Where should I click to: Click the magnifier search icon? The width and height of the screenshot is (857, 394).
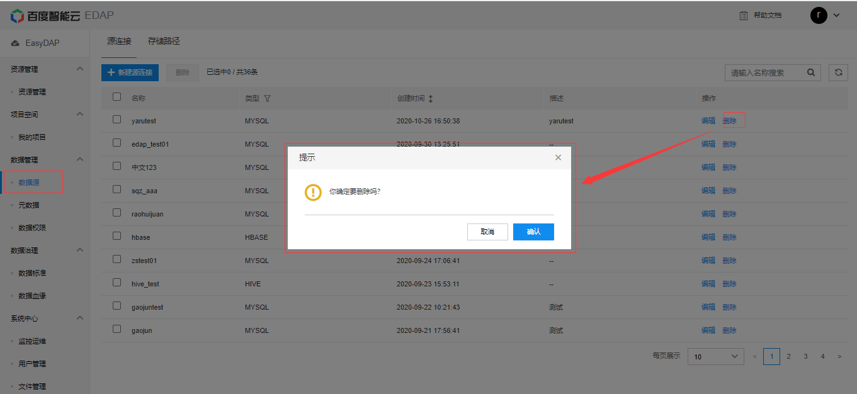click(x=811, y=72)
